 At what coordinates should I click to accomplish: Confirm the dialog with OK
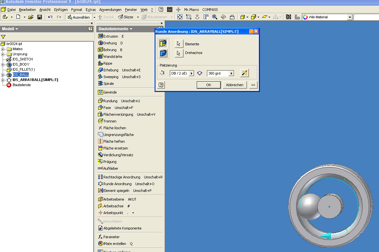tap(208, 85)
